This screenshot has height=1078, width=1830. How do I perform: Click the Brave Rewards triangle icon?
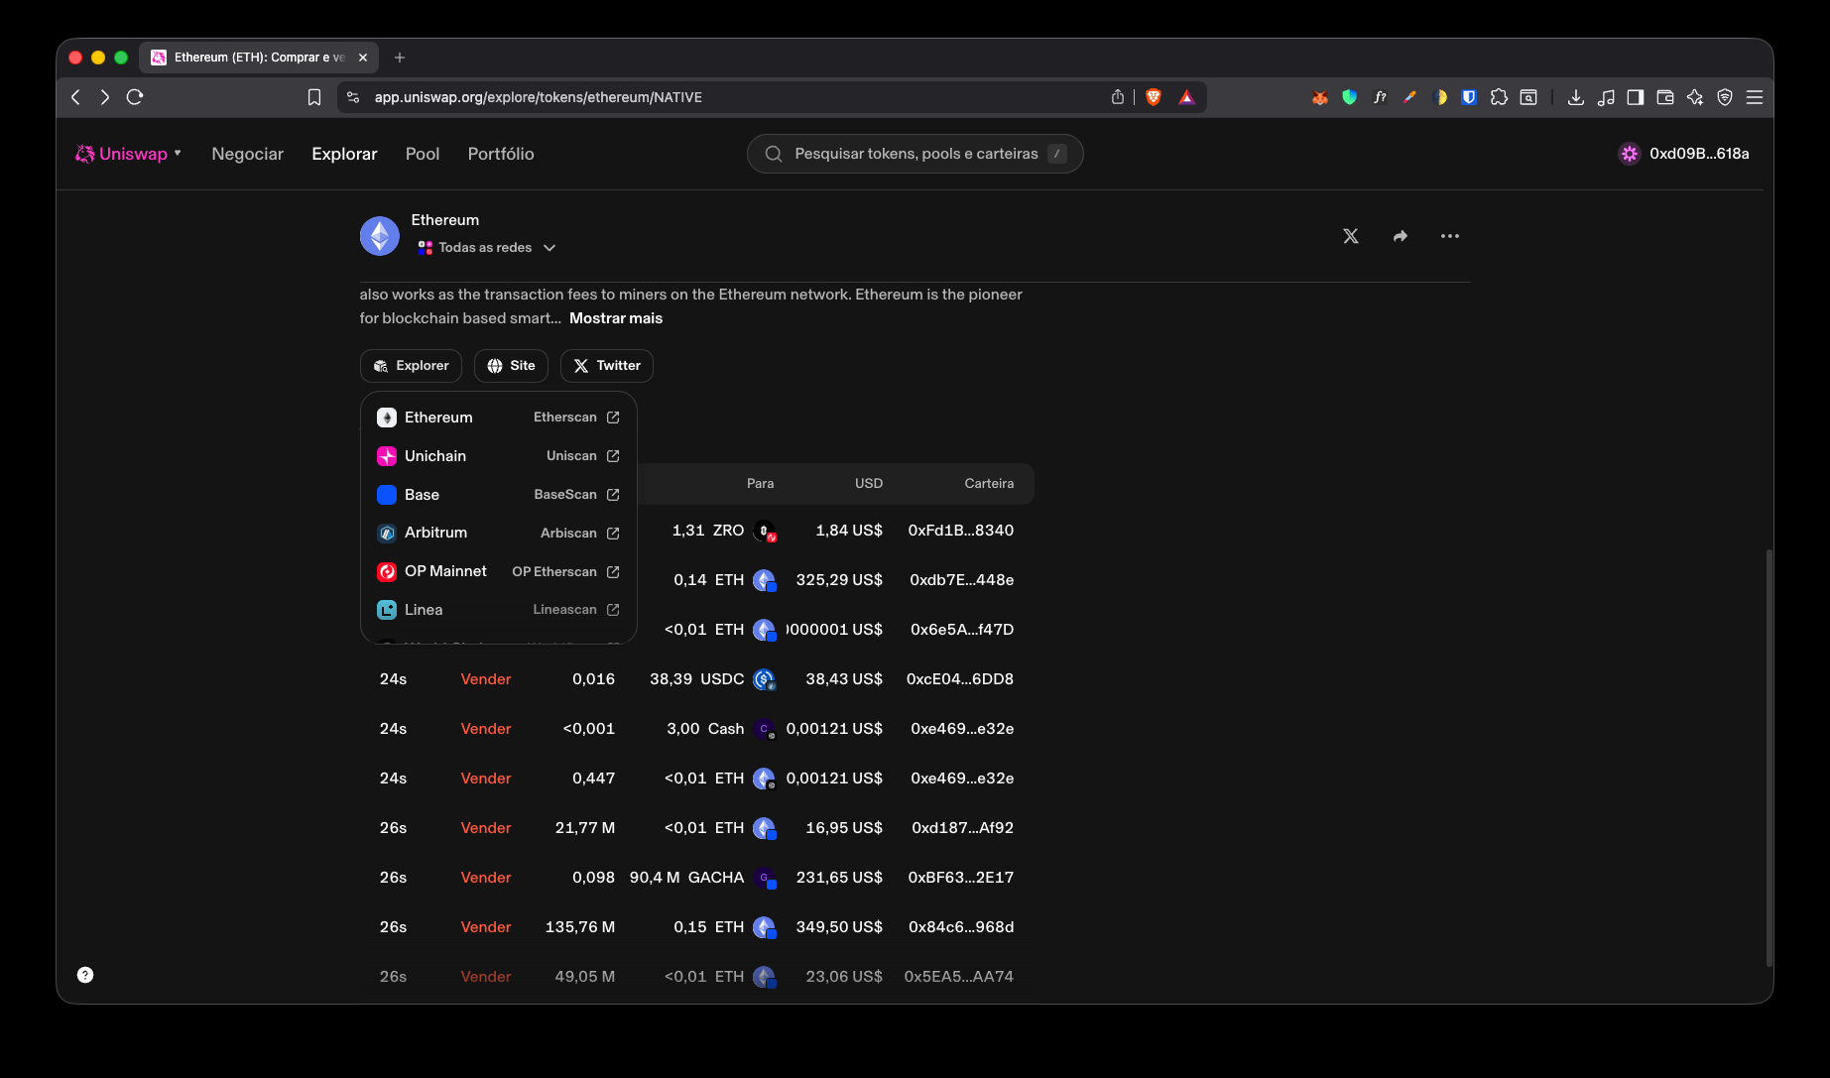[1186, 97]
